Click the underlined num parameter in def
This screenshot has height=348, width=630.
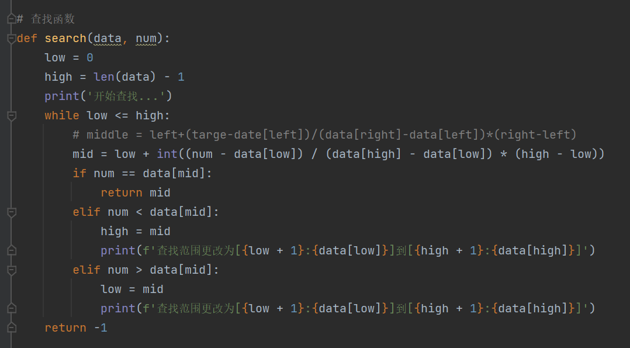(x=146, y=39)
